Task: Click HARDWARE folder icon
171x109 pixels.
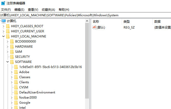Action: click(x=12, y=47)
